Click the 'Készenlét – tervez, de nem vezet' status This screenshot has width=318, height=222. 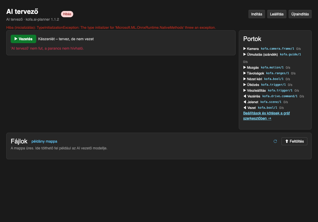(66, 39)
